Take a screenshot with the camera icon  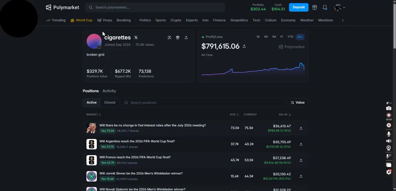389,108
